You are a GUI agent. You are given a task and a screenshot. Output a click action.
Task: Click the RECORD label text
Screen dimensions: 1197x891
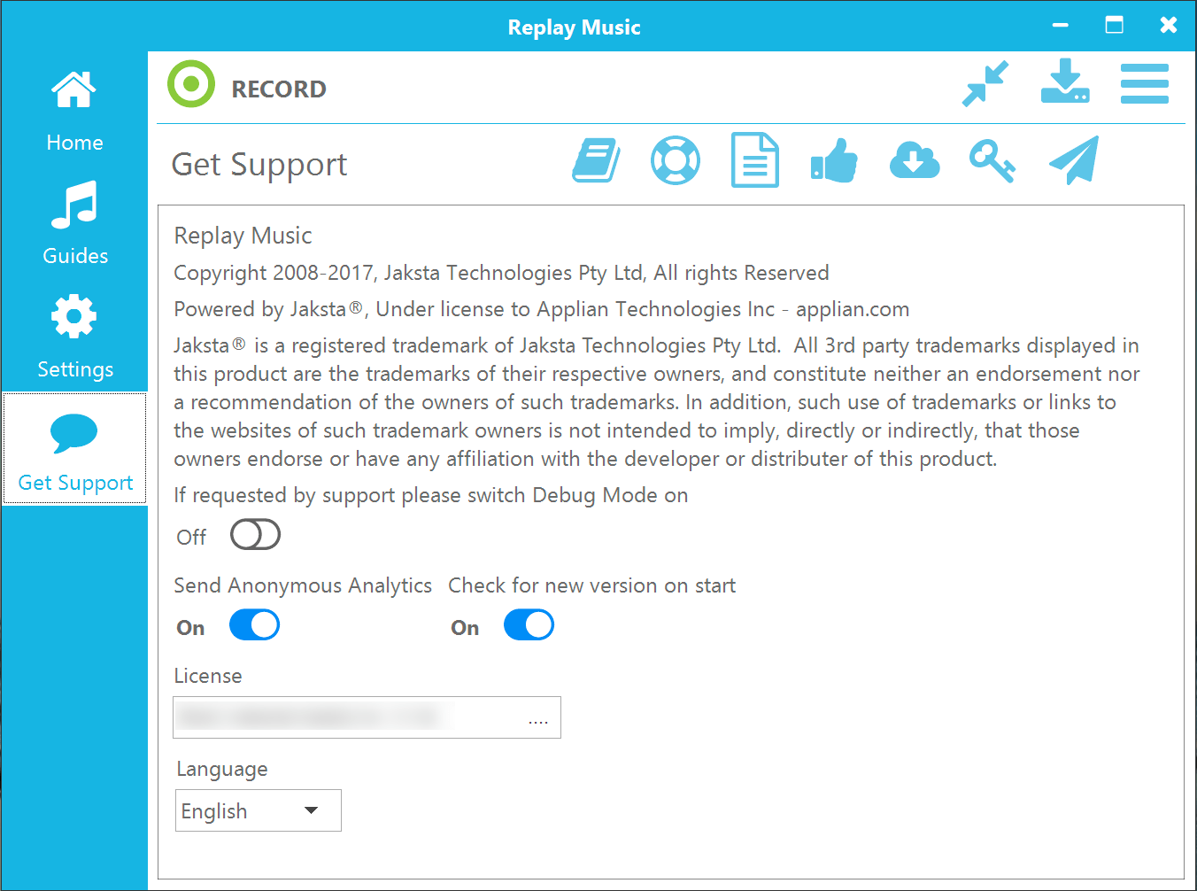[x=279, y=89]
